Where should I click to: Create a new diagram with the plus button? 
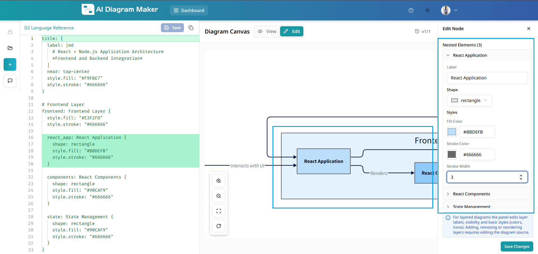point(10,64)
